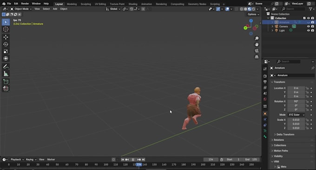Activate the Transform tool
This screenshot has width=316, height=170.
(6, 58)
